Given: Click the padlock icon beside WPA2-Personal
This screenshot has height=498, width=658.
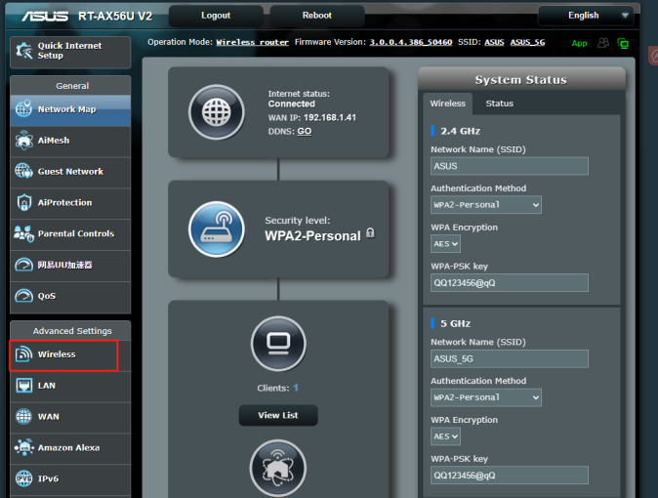Looking at the screenshot, I should click(370, 232).
